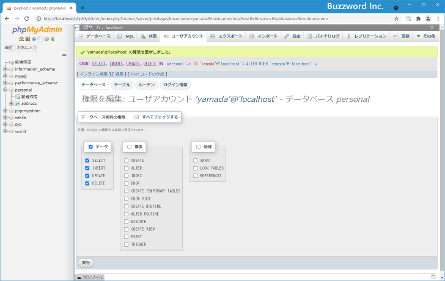Screen dimensions: 445x281
Task: Check the LOCK TABLES privilege checkbox
Action: [195, 168]
